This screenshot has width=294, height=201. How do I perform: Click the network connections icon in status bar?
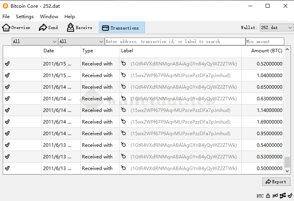[x=283, y=196]
